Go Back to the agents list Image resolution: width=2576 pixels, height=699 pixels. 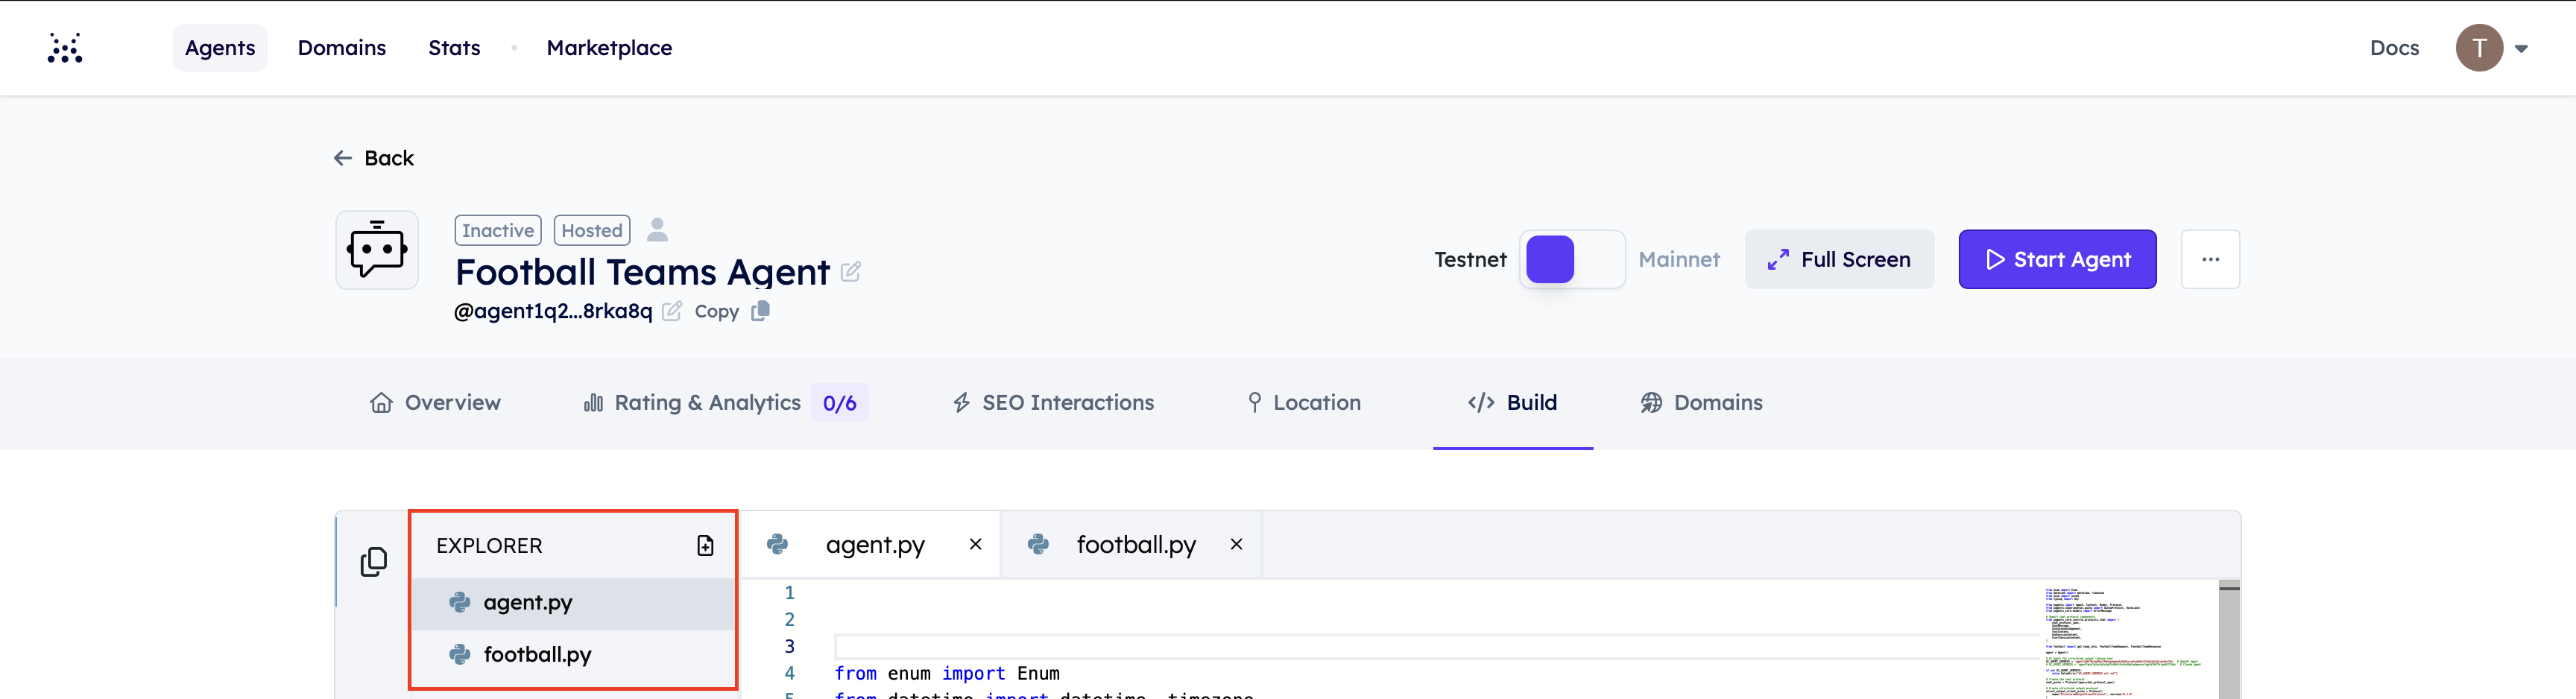pyautogui.click(x=373, y=158)
